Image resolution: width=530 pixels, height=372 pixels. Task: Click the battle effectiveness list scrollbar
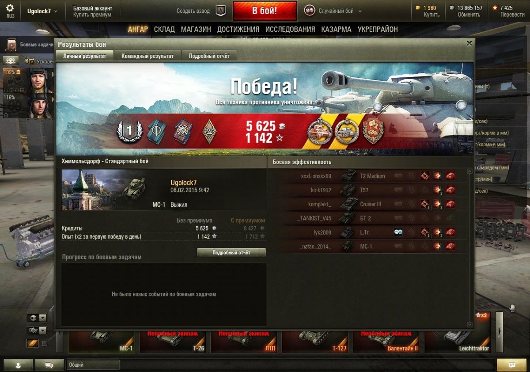[x=469, y=247]
